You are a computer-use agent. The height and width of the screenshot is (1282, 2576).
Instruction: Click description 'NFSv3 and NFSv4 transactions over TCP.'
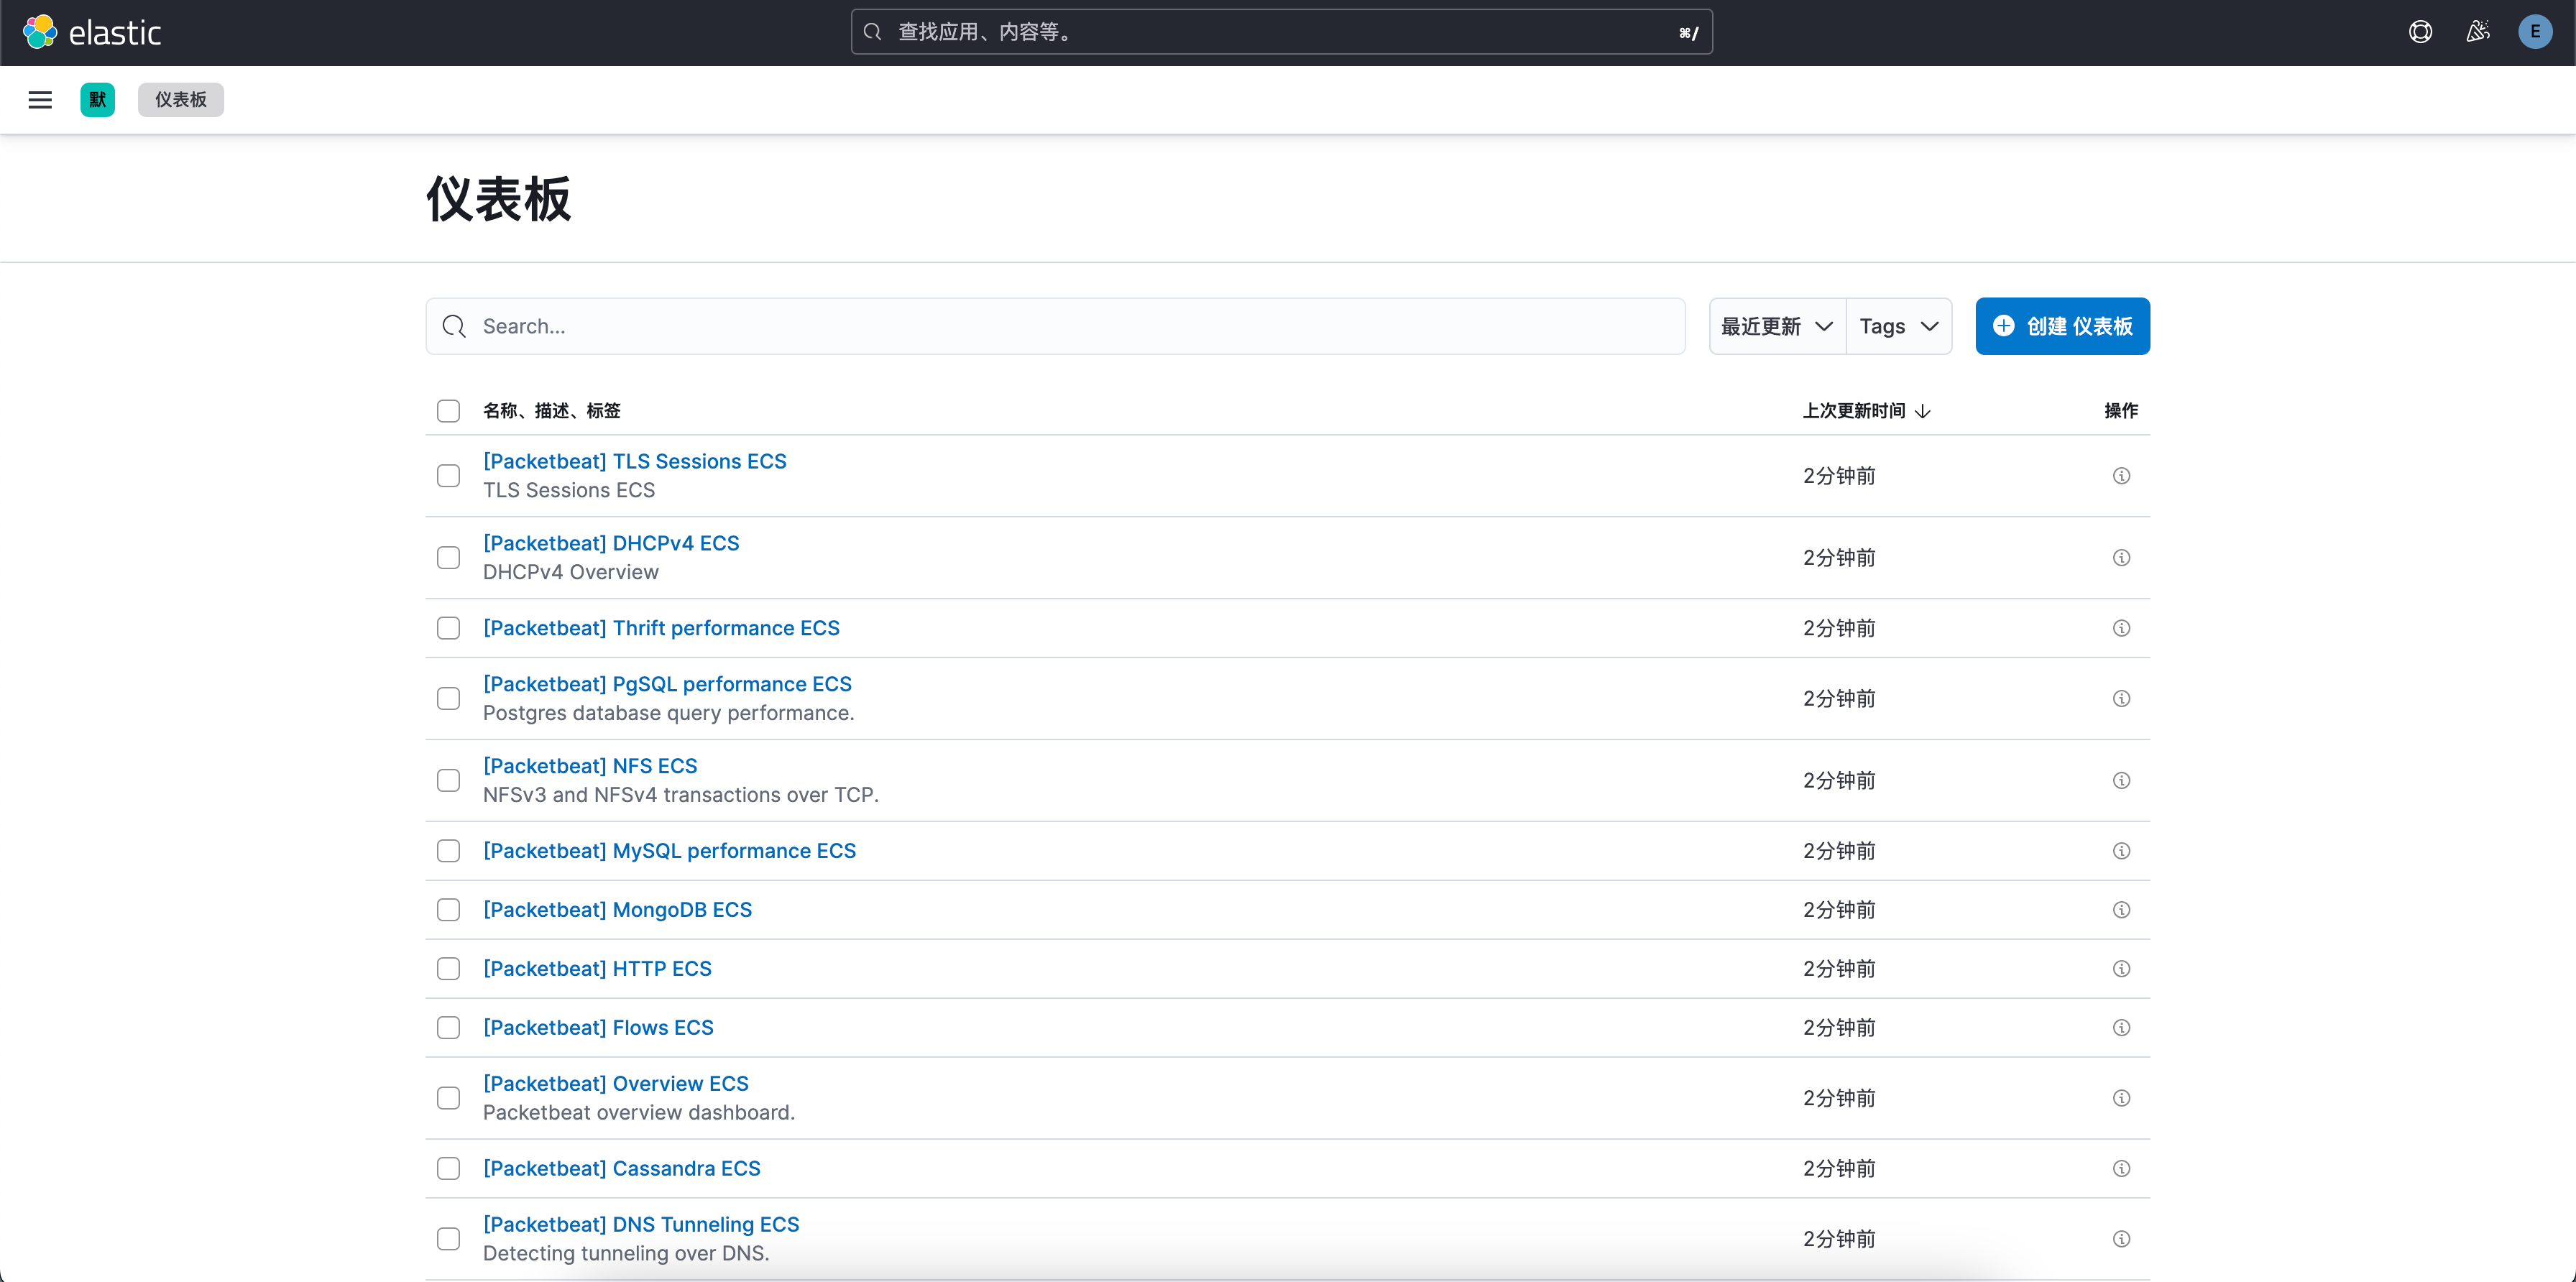(681, 795)
